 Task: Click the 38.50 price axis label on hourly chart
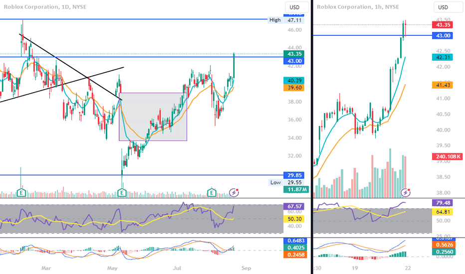pyautogui.click(x=443, y=177)
